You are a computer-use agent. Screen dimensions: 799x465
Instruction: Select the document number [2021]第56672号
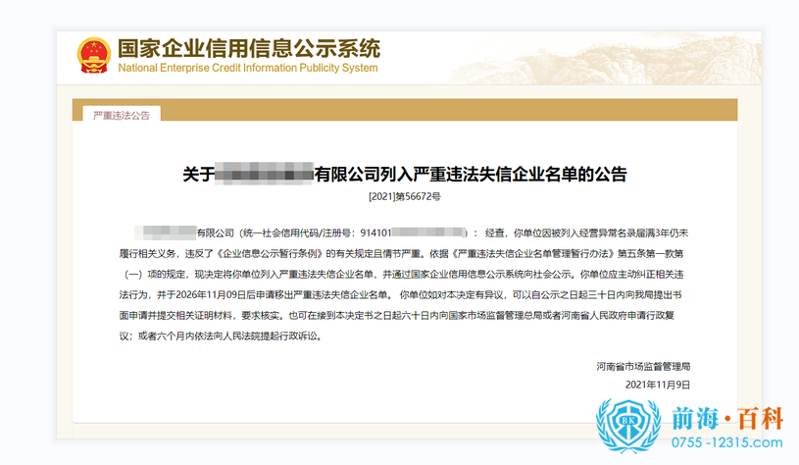click(405, 196)
